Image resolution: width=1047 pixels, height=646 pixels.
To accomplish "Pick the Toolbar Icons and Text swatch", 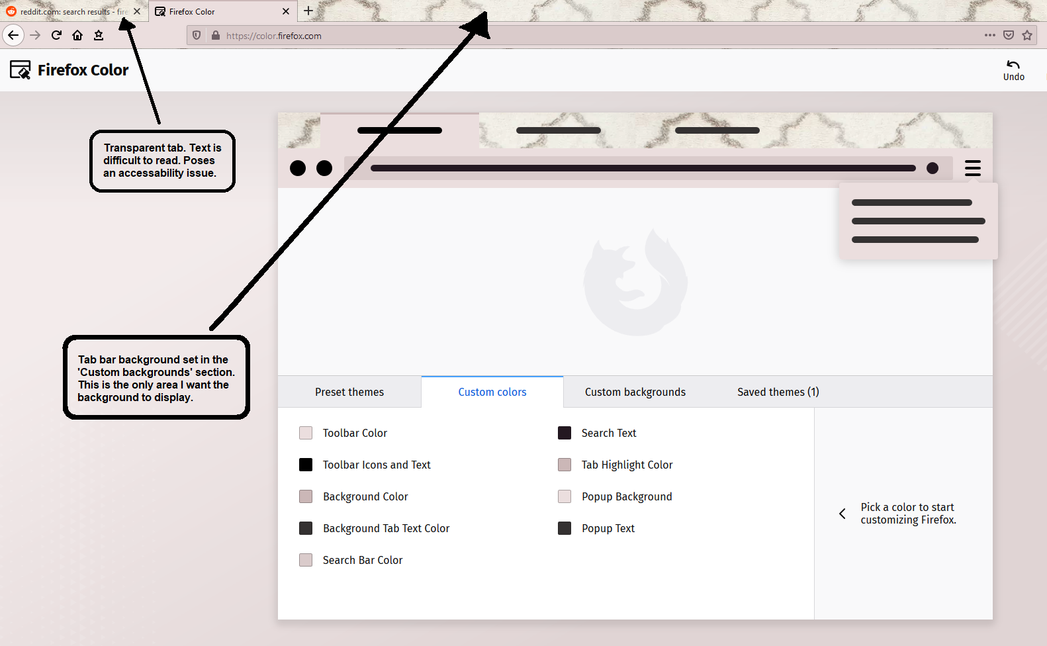I will (306, 465).
